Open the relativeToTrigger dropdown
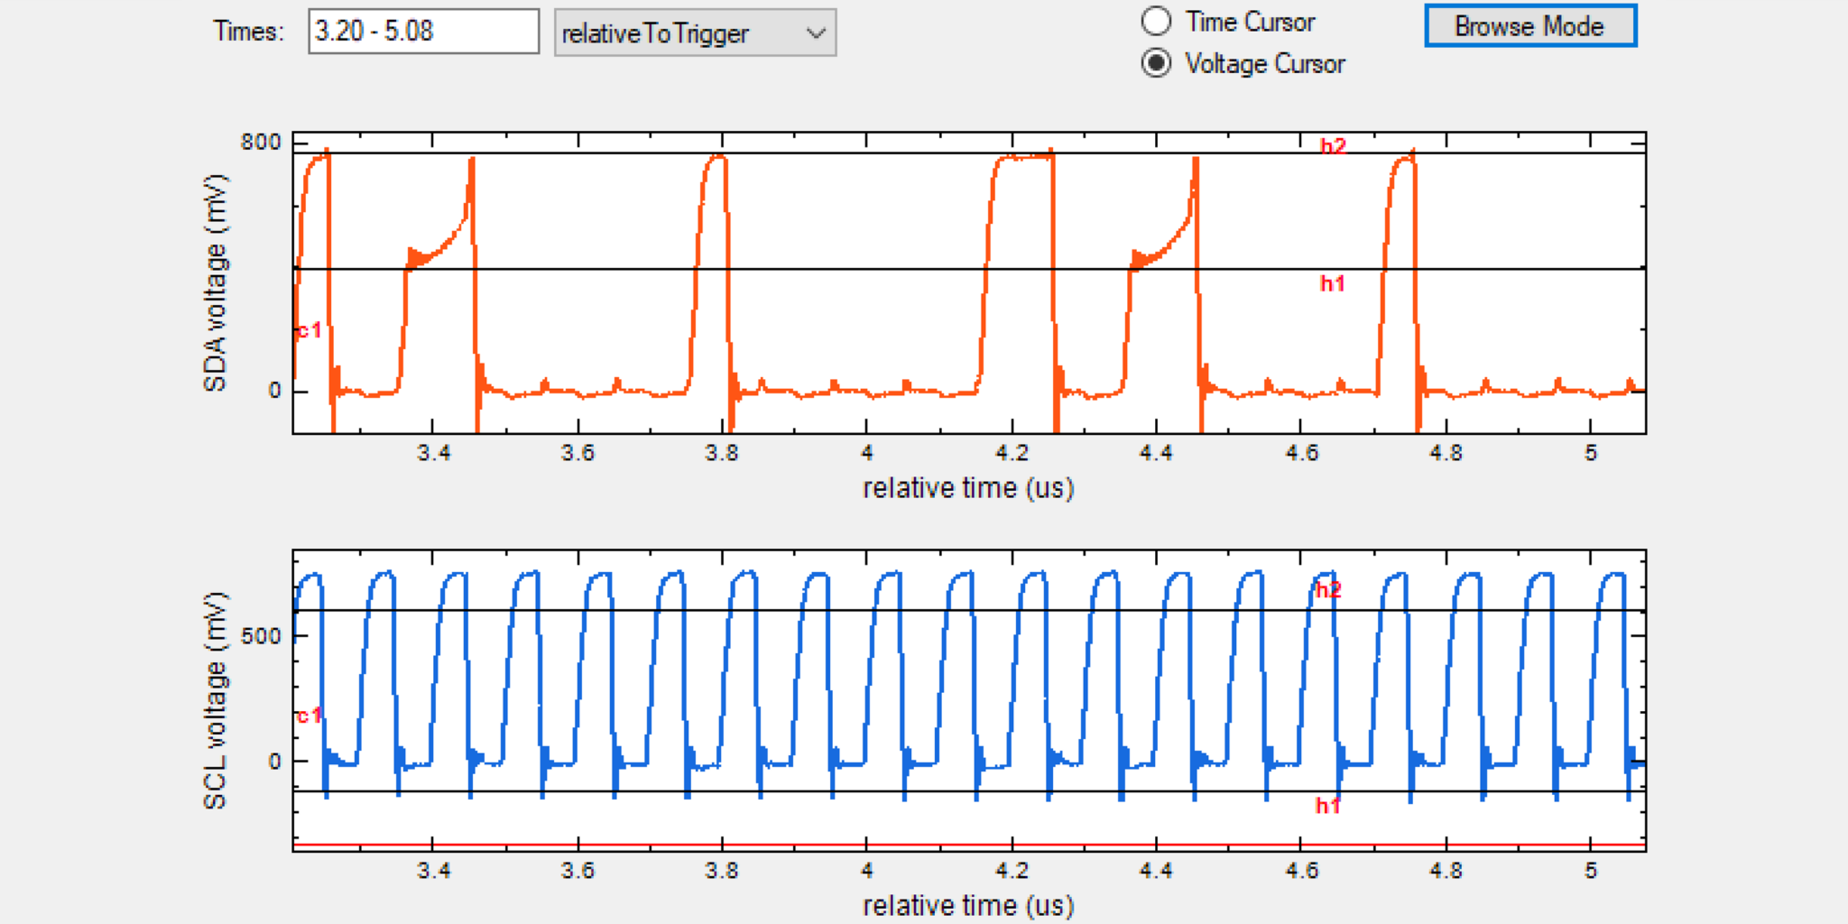This screenshot has width=1848, height=924. 695,33
